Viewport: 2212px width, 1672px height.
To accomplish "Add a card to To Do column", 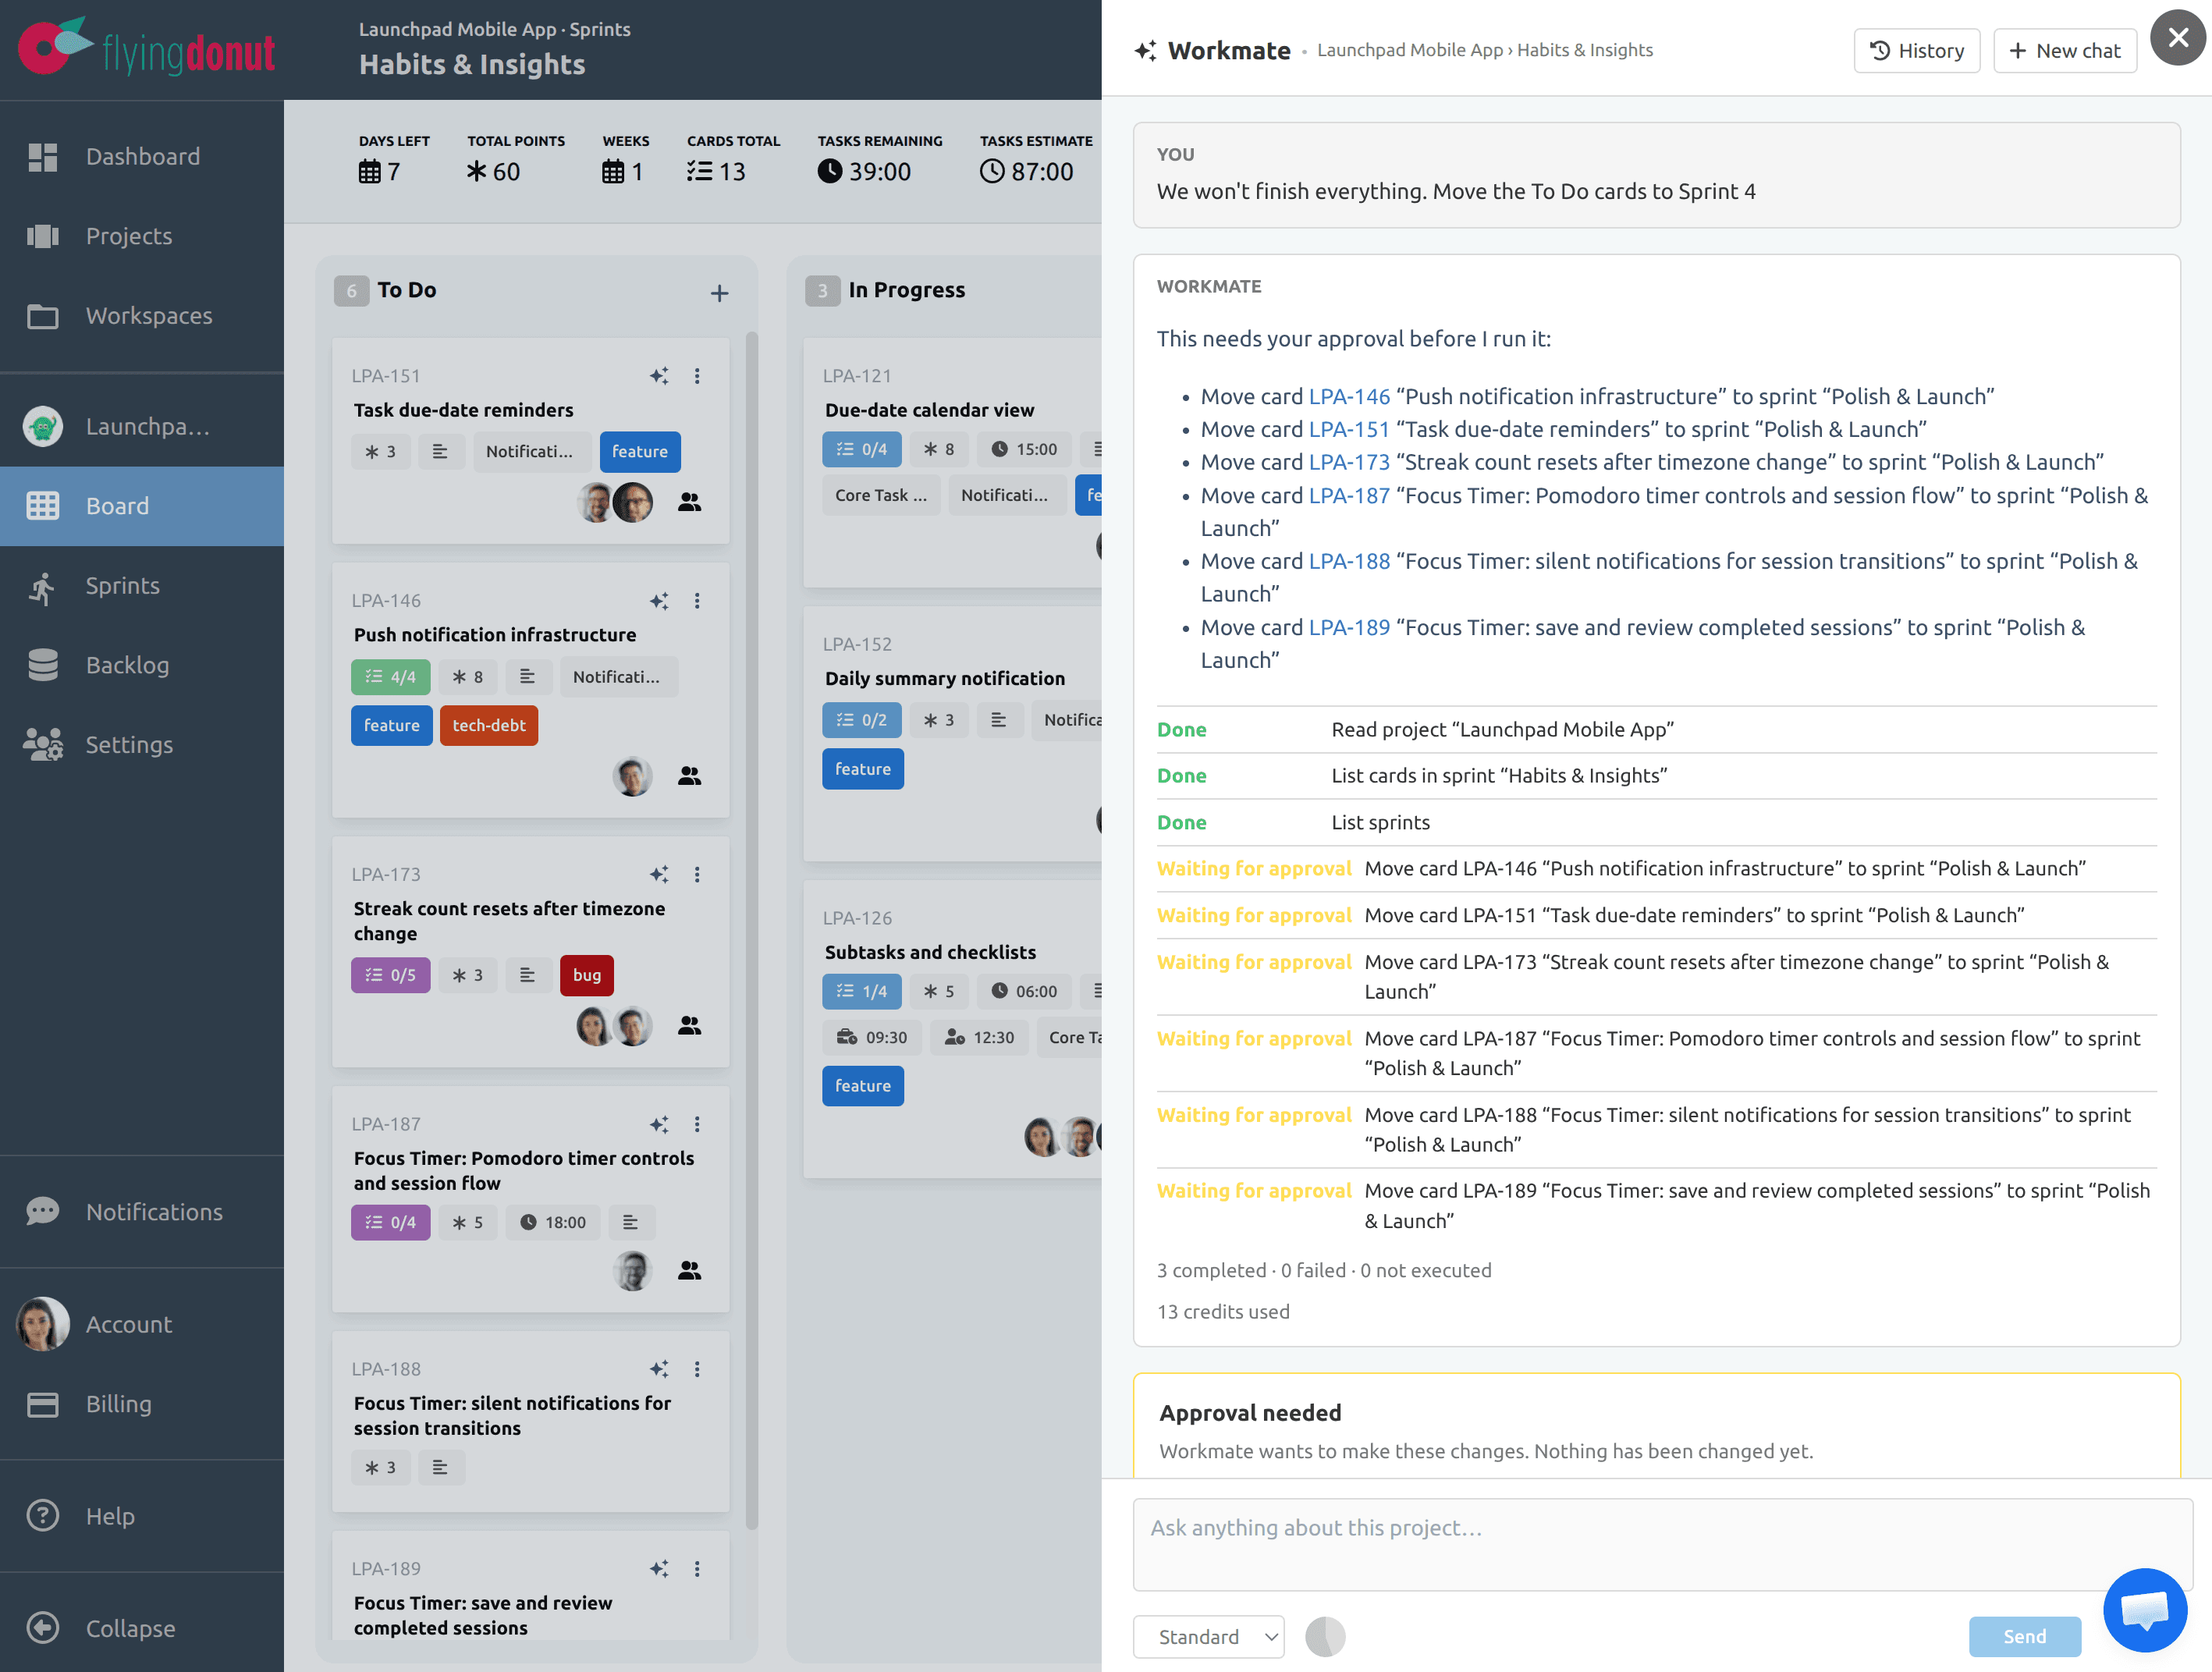I will coord(719,293).
